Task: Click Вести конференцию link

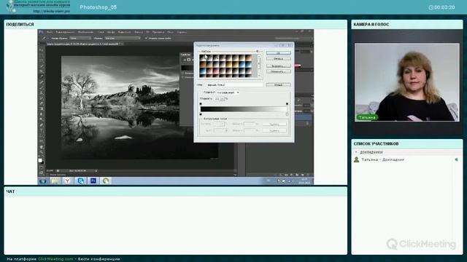Action: [x=99, y=259]
